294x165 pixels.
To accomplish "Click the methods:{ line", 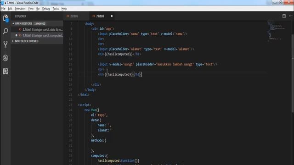I will (98, 140).
